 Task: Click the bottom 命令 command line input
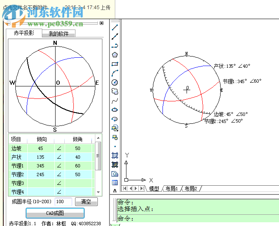(198, 219)
